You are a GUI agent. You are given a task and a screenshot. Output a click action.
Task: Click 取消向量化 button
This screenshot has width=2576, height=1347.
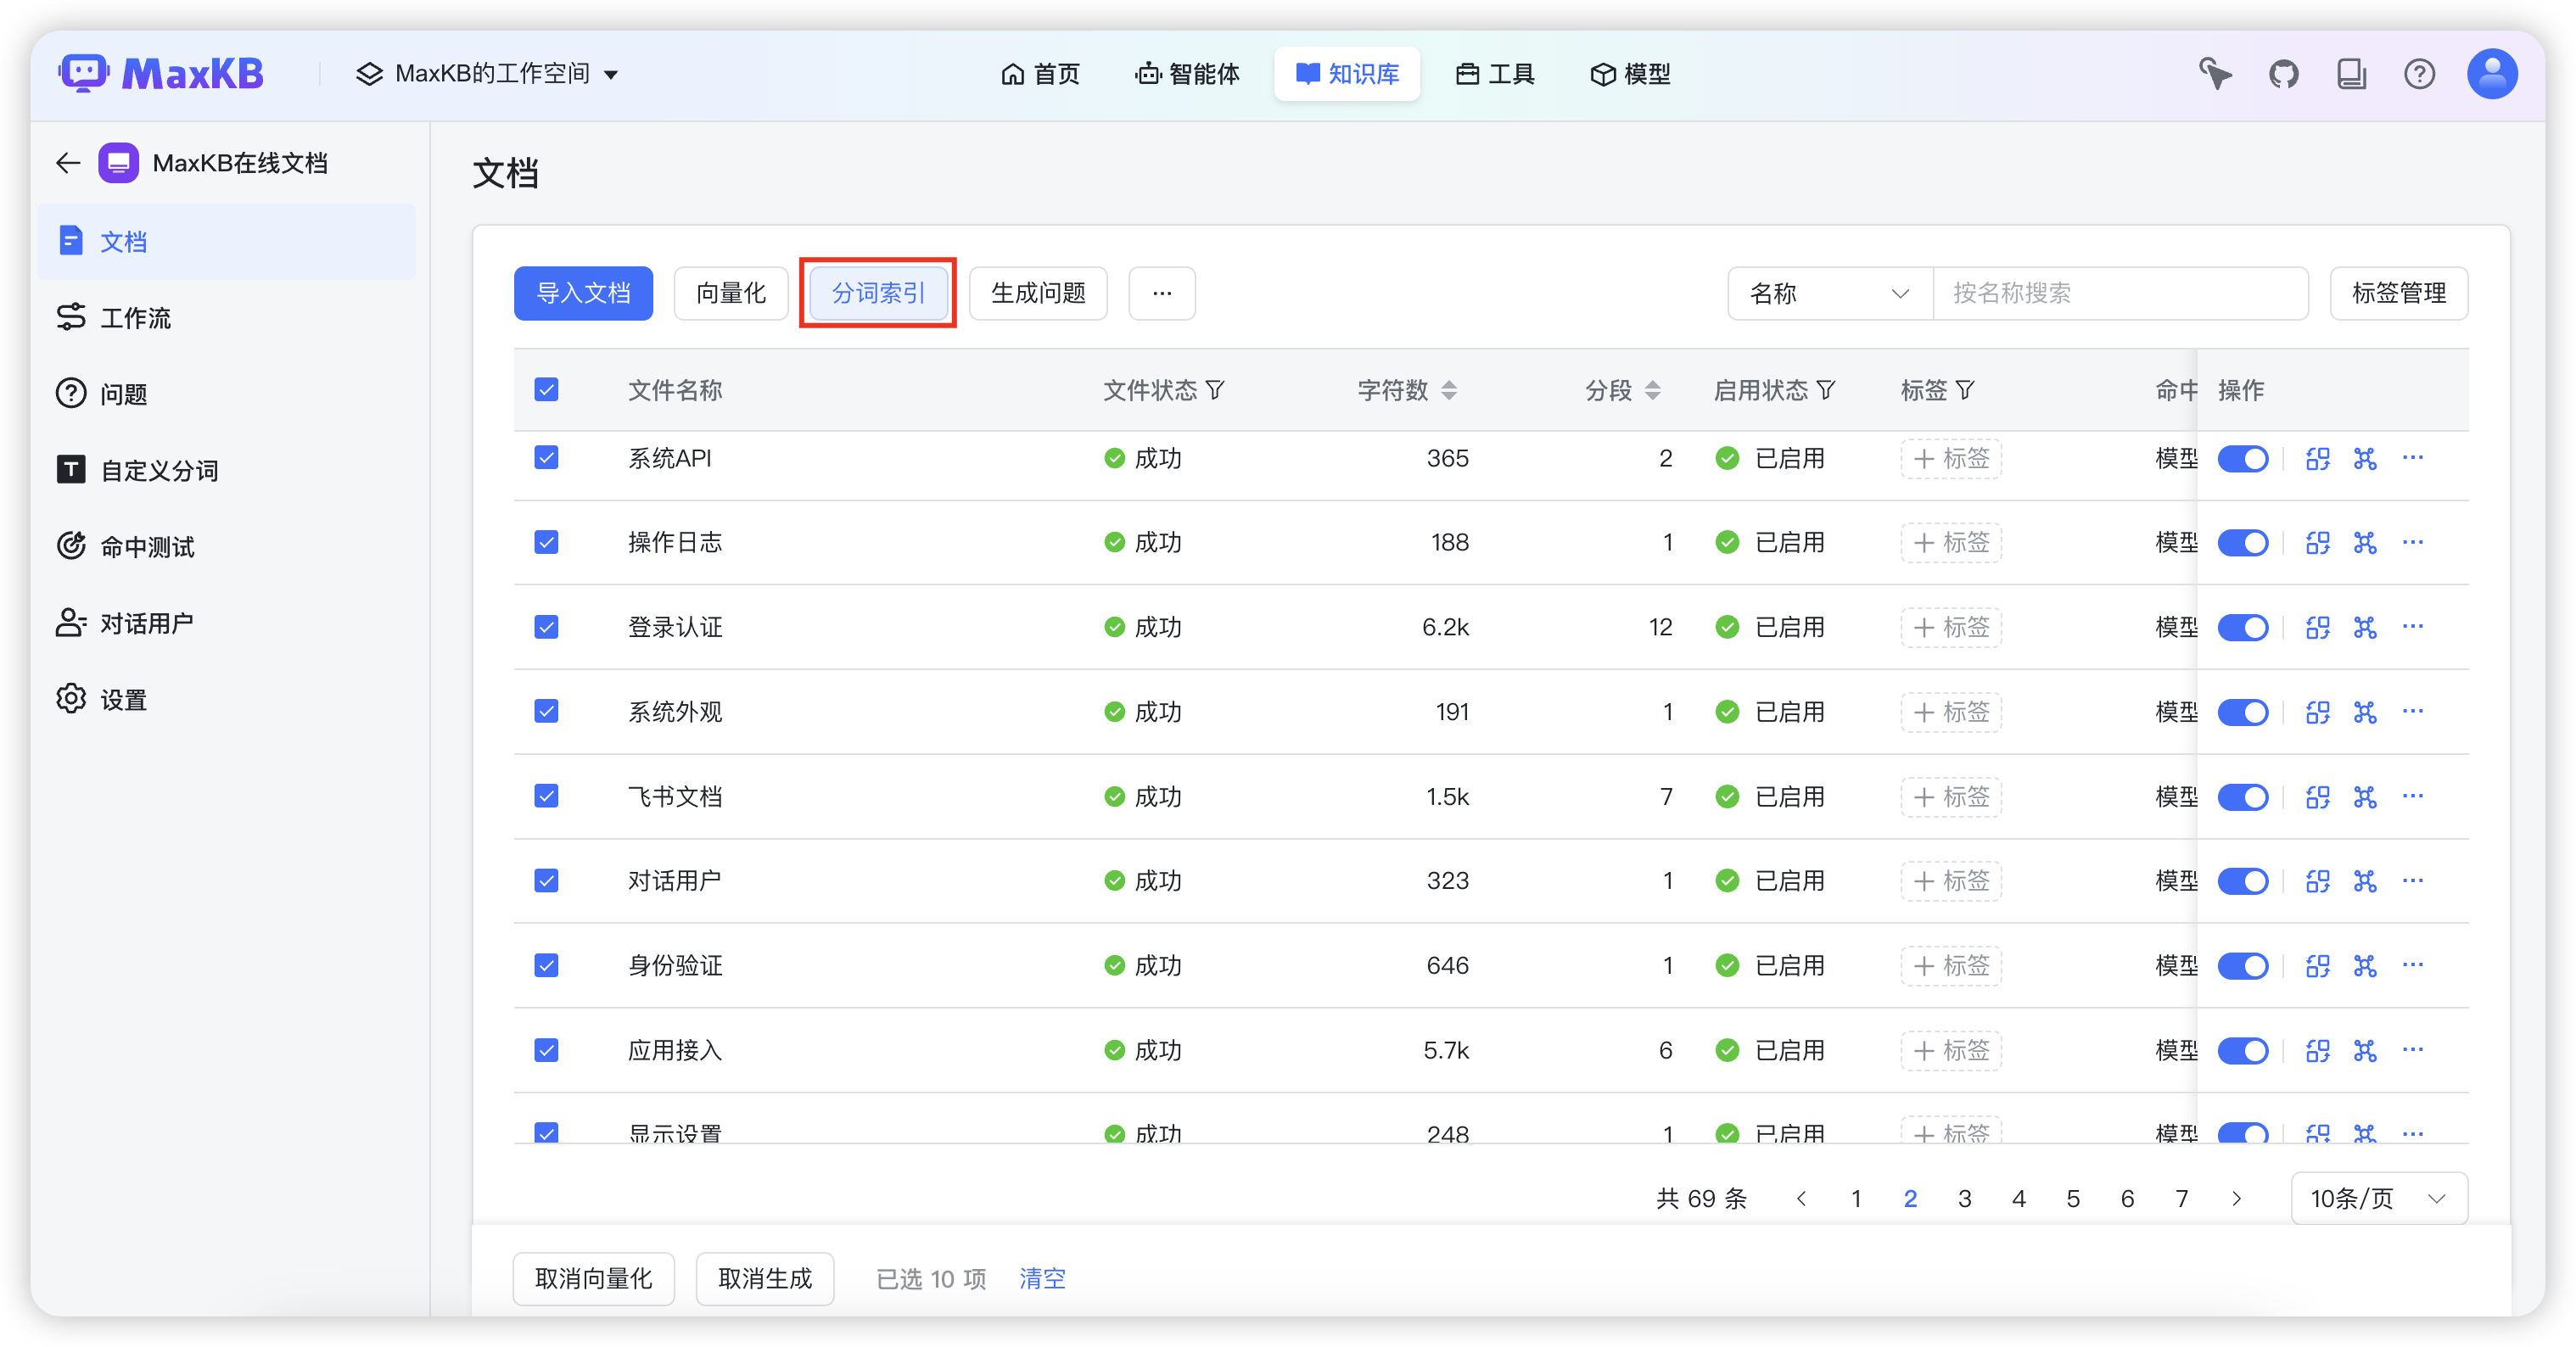[x=594, y=1279]
